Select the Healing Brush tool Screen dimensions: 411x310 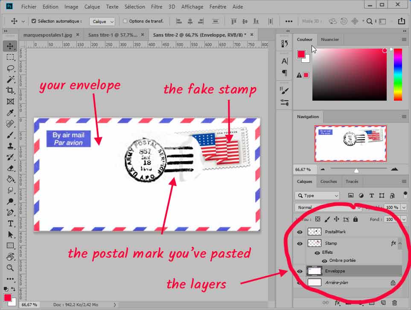(10, 124)
